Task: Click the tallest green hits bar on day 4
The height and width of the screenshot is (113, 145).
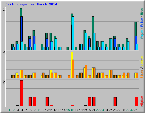Action: [x=21, y=12]
